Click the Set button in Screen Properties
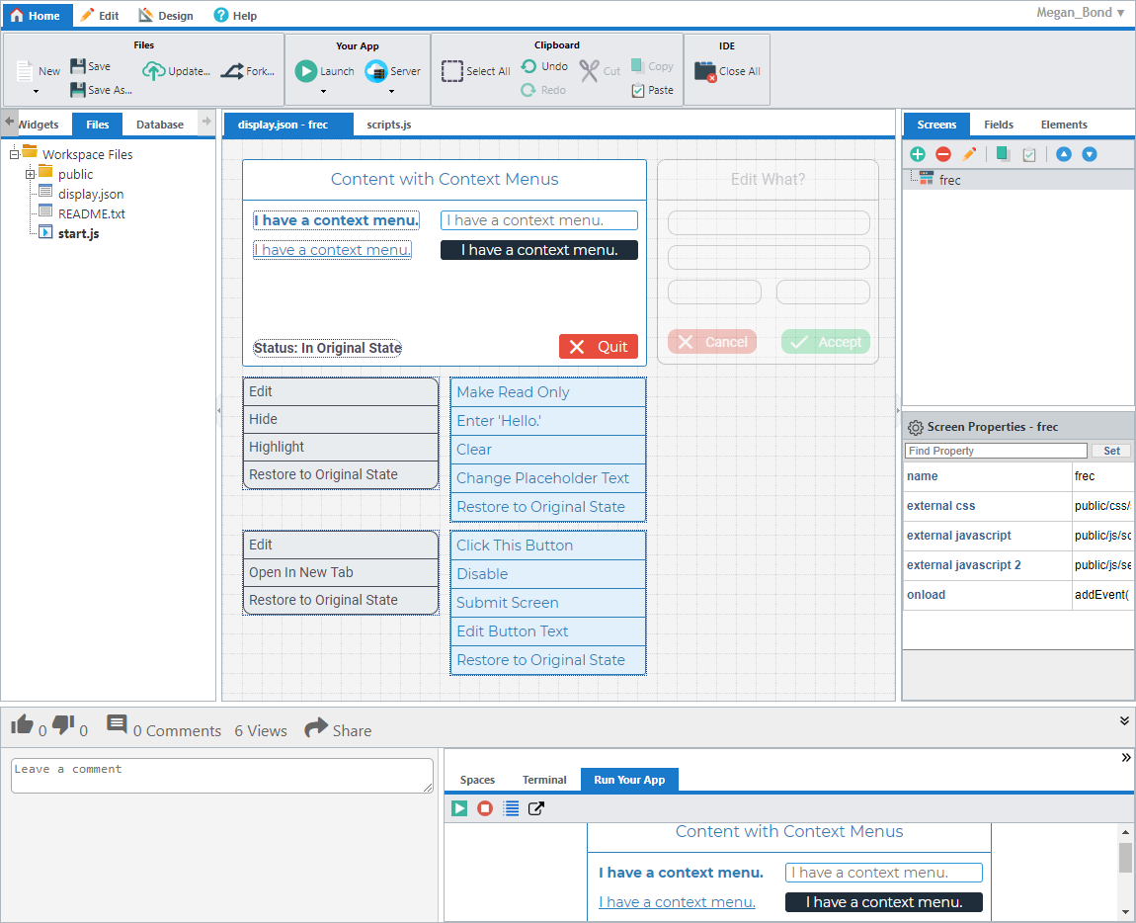Image resolution: width=1136 pixels, height=923 pixels. click(x=1111, y=451)
